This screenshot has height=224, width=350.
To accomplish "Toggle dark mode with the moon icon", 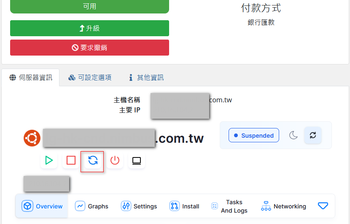I will pos(293,135).
